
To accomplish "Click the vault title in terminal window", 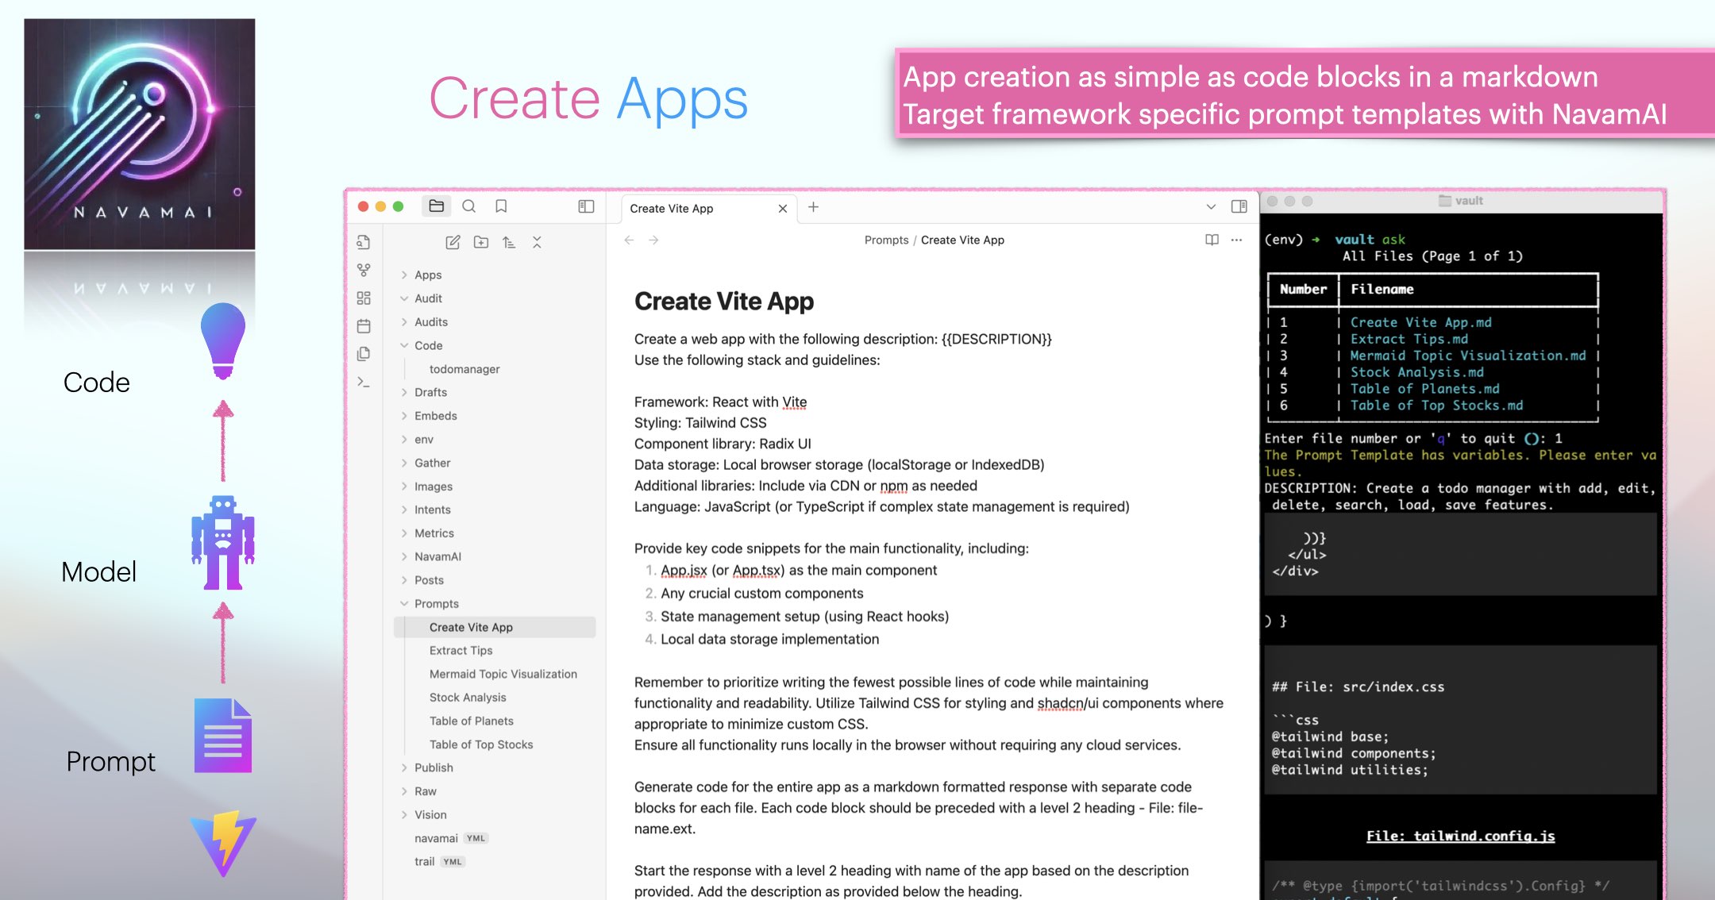I will pos(1468,201).
